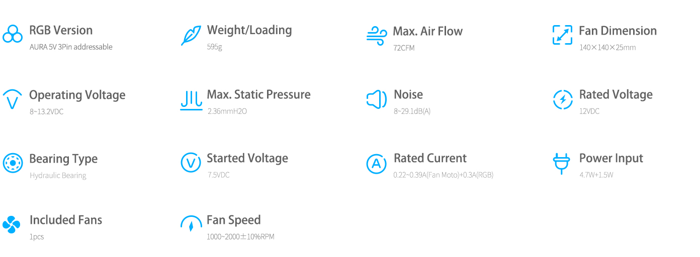Click the Power Input plug icon
Image resolution: width=700 pixels, height=257 pixels.
pyautogui.click(x=561, y=164)
